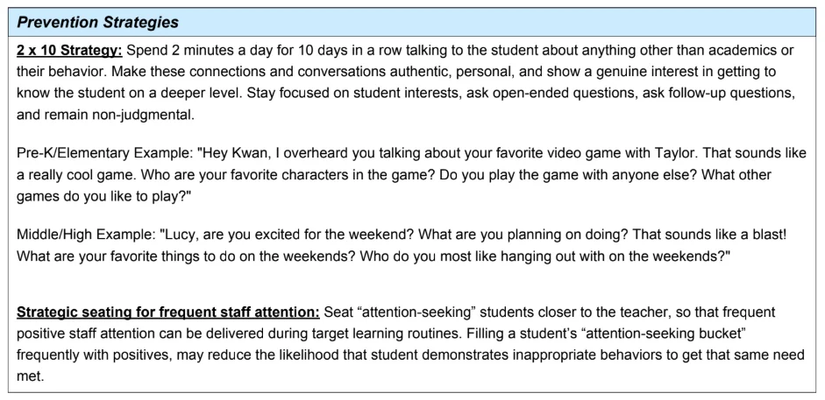Click the Strategic seating for frequent staff attention heading
Viewport: 825px width, 400px height.
(x=167, y=312)
